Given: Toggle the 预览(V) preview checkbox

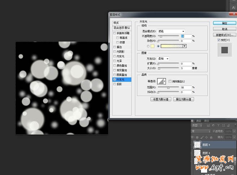Looking at the screenshot, I should click(x=219, y=40).
